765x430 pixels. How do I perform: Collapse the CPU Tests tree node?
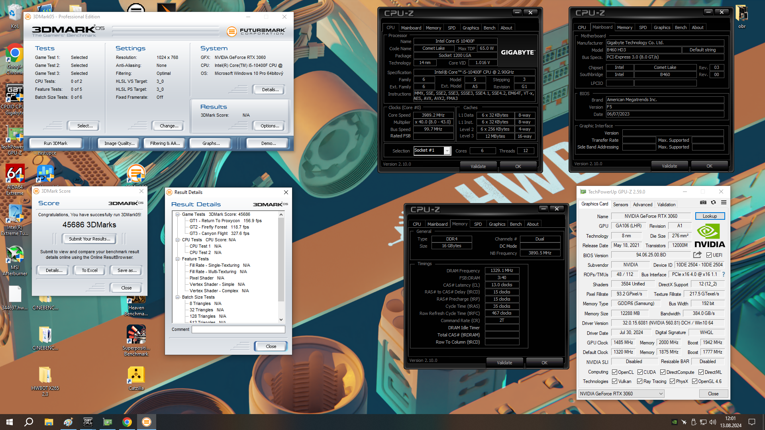[178, 240]
